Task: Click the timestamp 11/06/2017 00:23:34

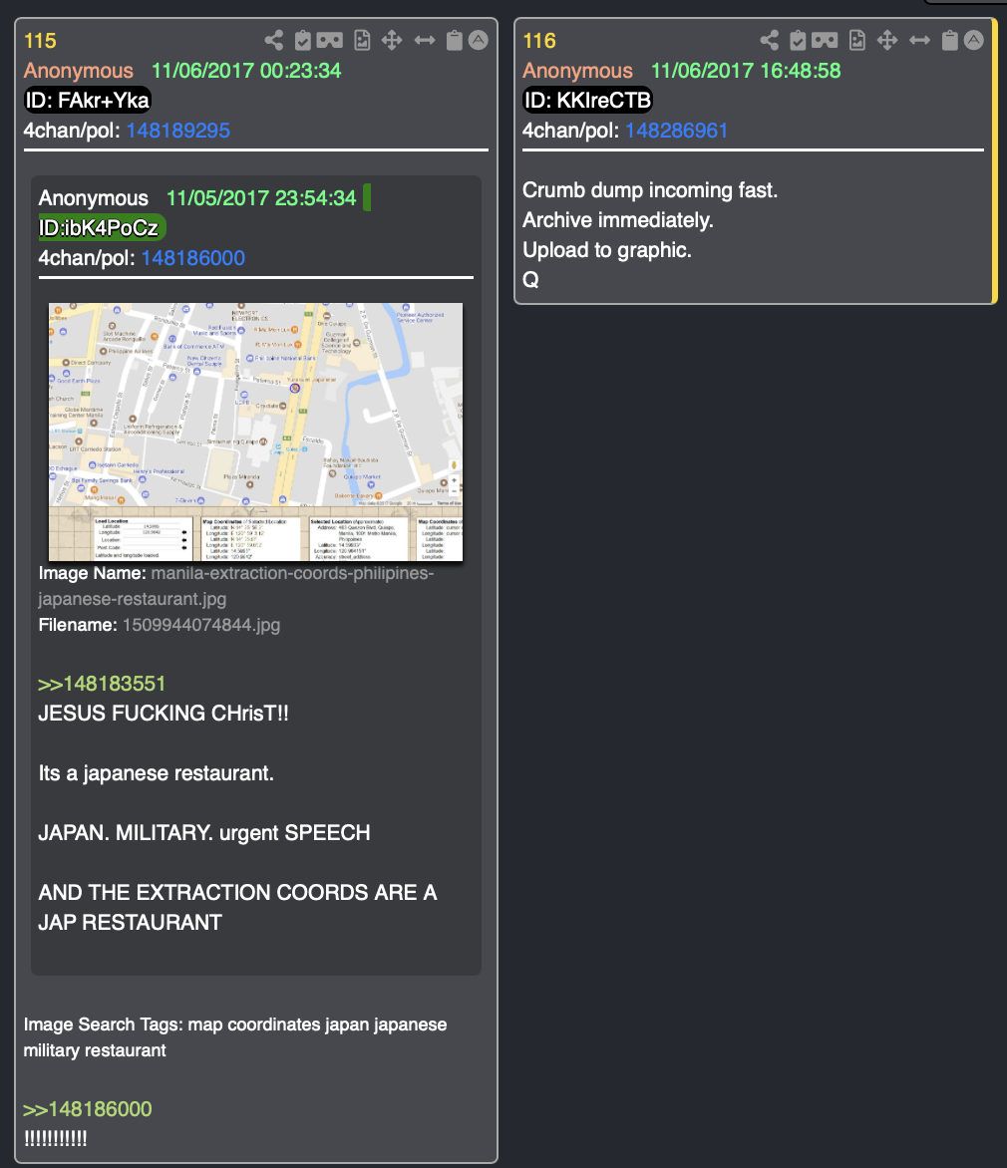Action: pyautogui.click(x=246, y=71)
